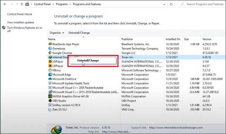
Task: Expand the chevron after Control Panel breadcrumb
Action: point(53,4)
